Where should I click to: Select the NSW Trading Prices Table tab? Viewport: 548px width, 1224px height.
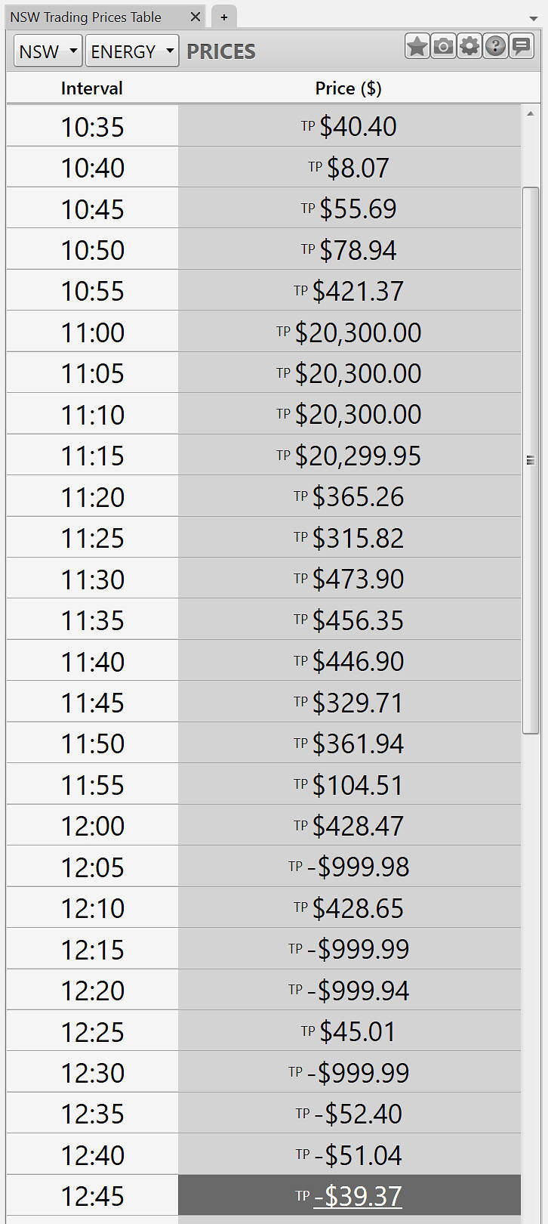(x=86, y=17)
